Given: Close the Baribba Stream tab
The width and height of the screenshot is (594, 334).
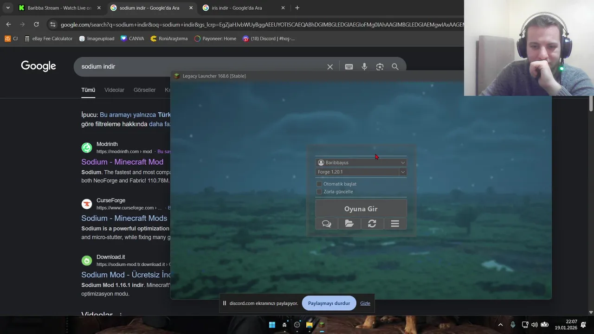Looking at the screenshot, I should click(98, 8).
